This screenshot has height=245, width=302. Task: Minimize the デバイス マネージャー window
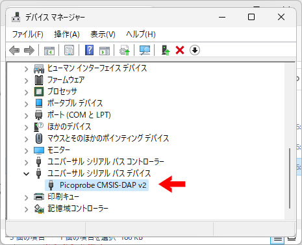[x=222, y=17]
